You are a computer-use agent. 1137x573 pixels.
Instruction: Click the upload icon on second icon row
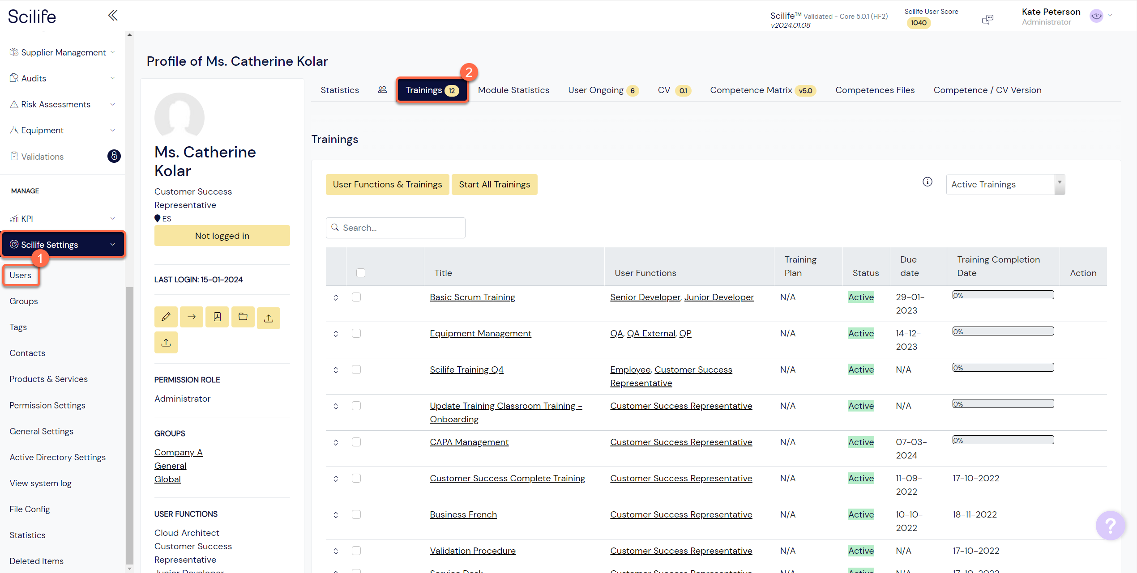166,342
